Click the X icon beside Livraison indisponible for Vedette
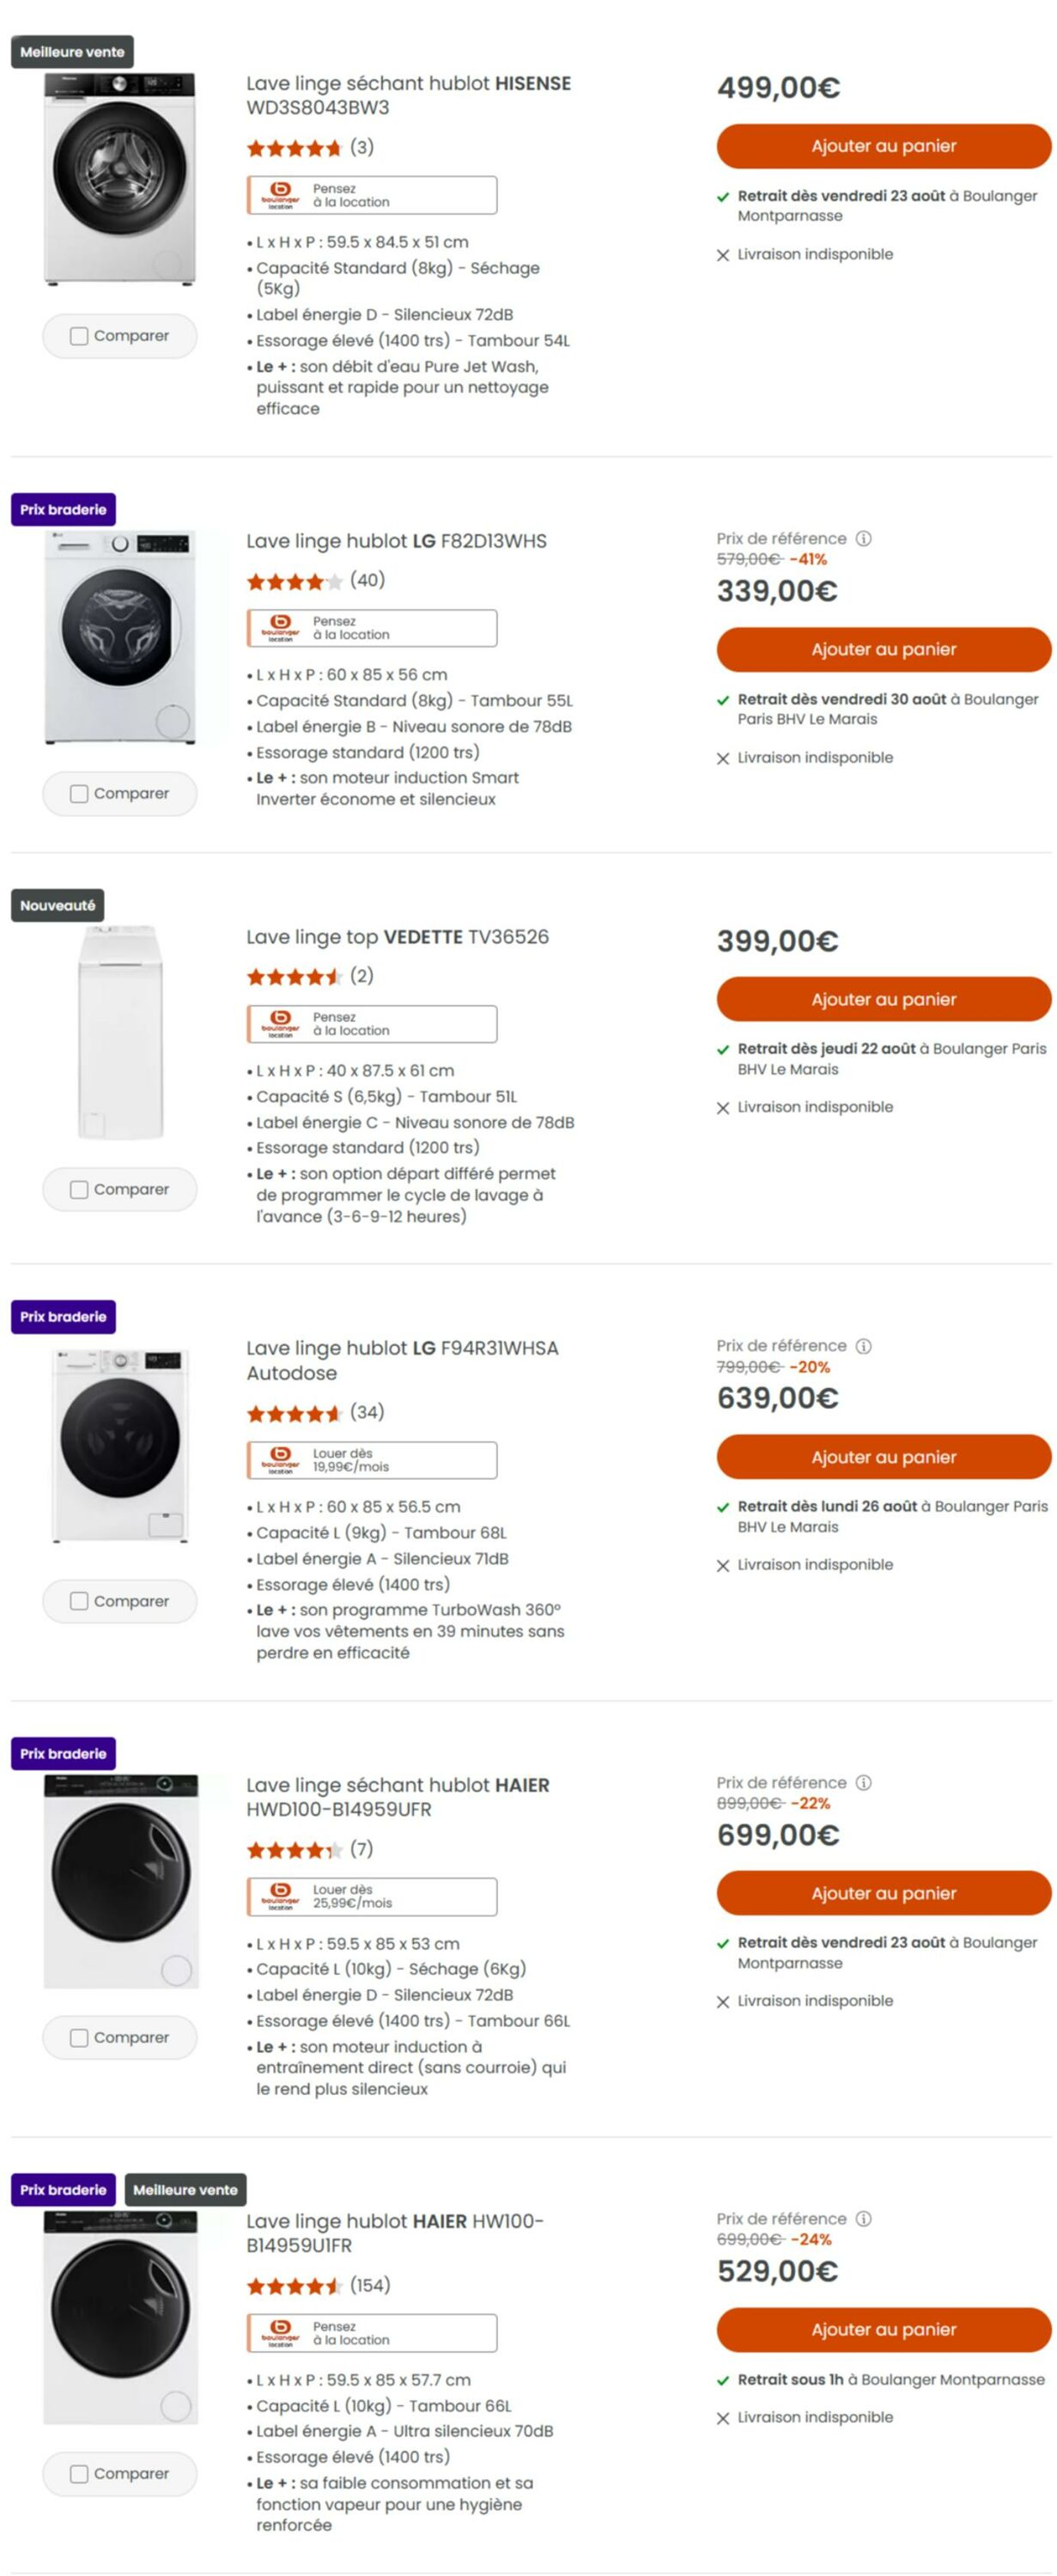Image resolution: width=1057 pixels, height=2576 pixels. 722,1107
